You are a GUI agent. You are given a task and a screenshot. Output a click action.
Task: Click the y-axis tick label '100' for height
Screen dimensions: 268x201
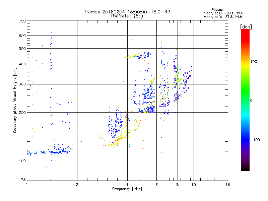(x=22, y=161)
